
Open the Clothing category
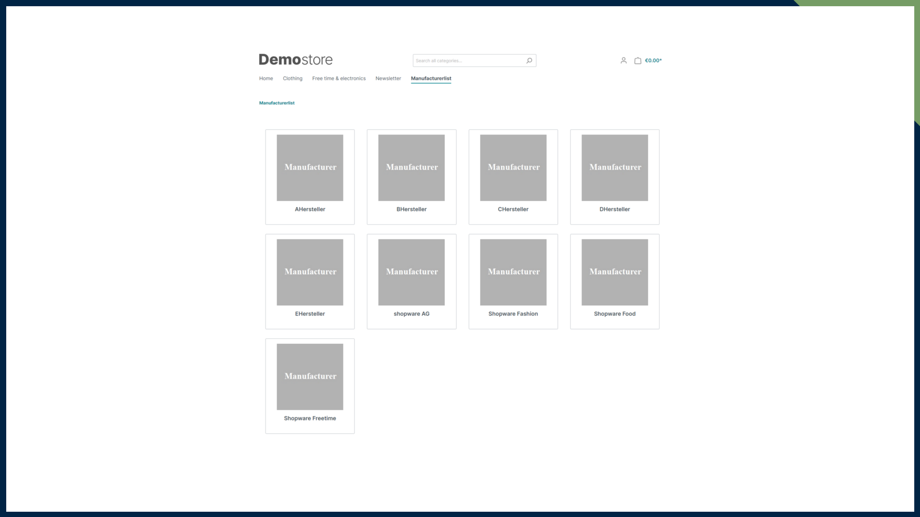(x=292, y=79)
